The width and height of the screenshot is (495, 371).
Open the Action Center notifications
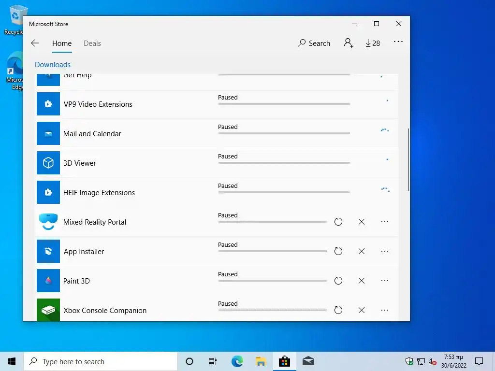(x=479, y=361)
